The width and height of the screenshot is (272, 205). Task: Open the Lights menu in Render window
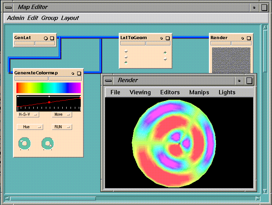(x=227, y=92)
